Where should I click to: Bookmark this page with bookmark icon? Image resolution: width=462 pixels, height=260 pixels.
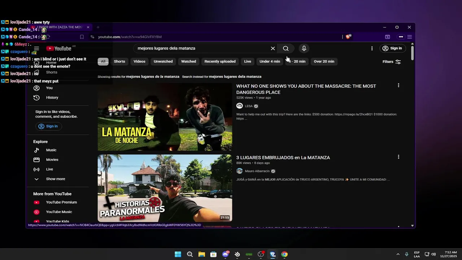(82, 37)
